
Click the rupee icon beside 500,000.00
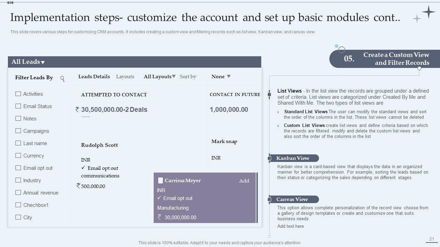click(x=78, y=186)
